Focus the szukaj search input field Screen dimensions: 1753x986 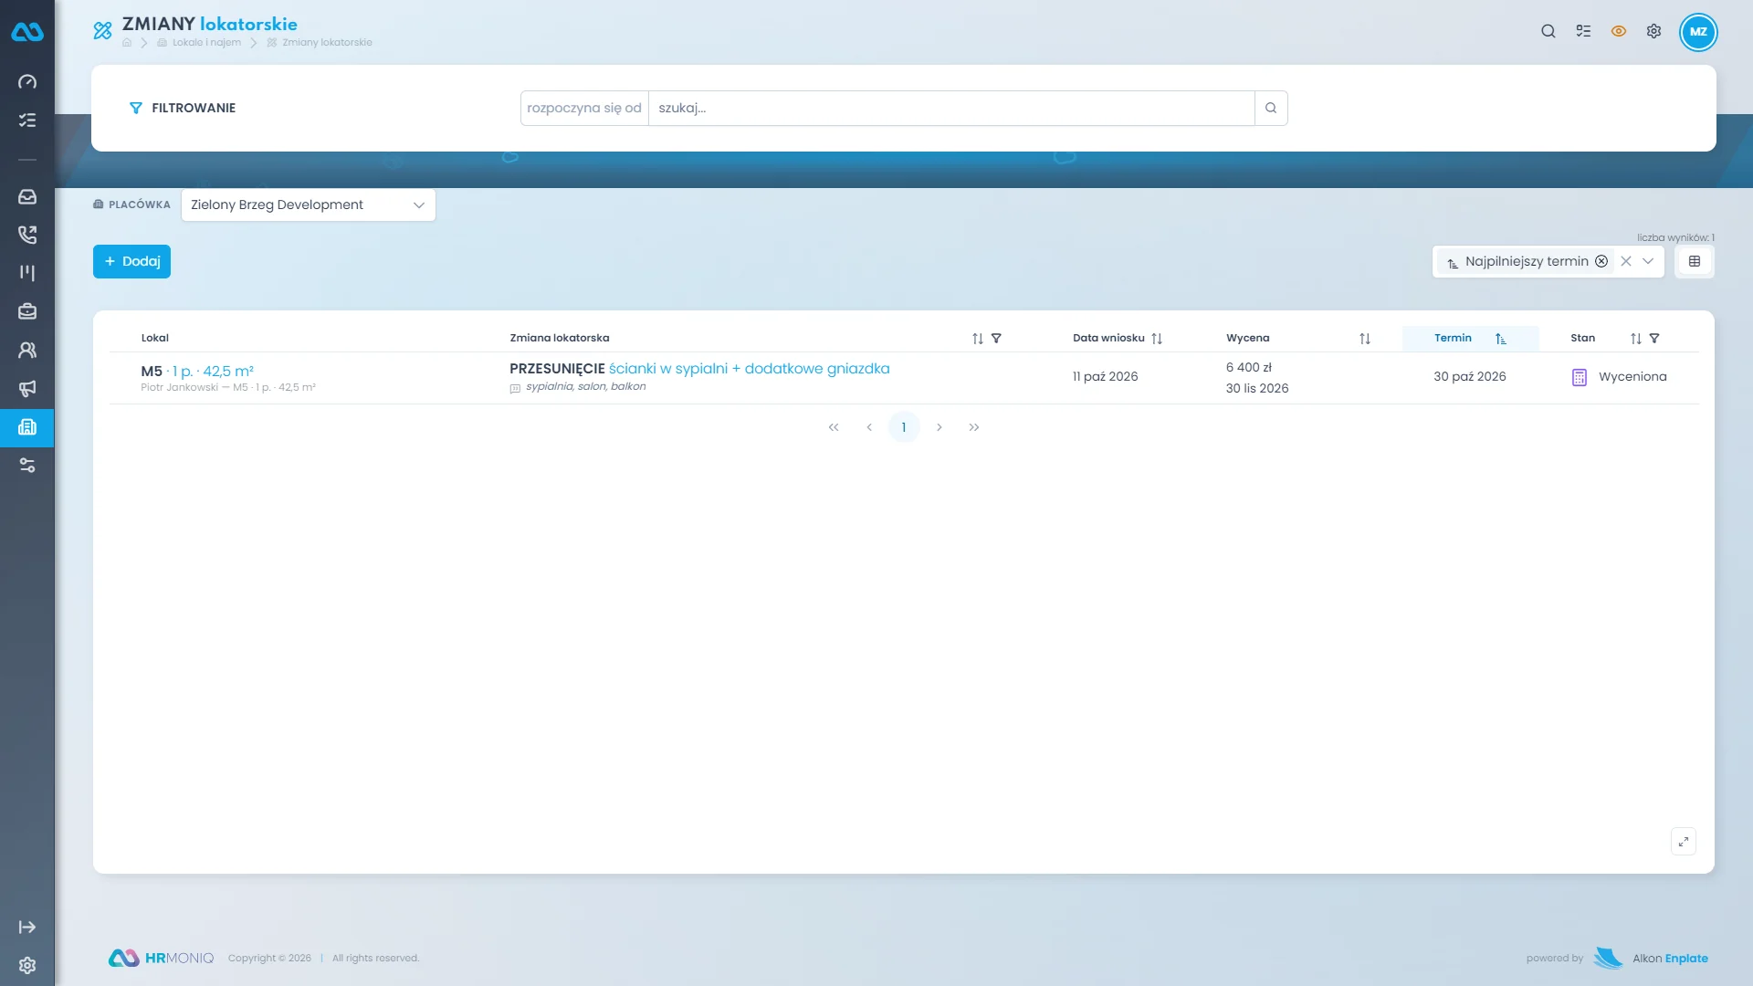point(951,108)
